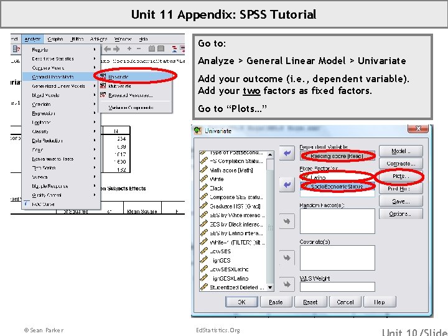Open the Help menu in the menu bar
448x336 pixels.
coord(143,39)
